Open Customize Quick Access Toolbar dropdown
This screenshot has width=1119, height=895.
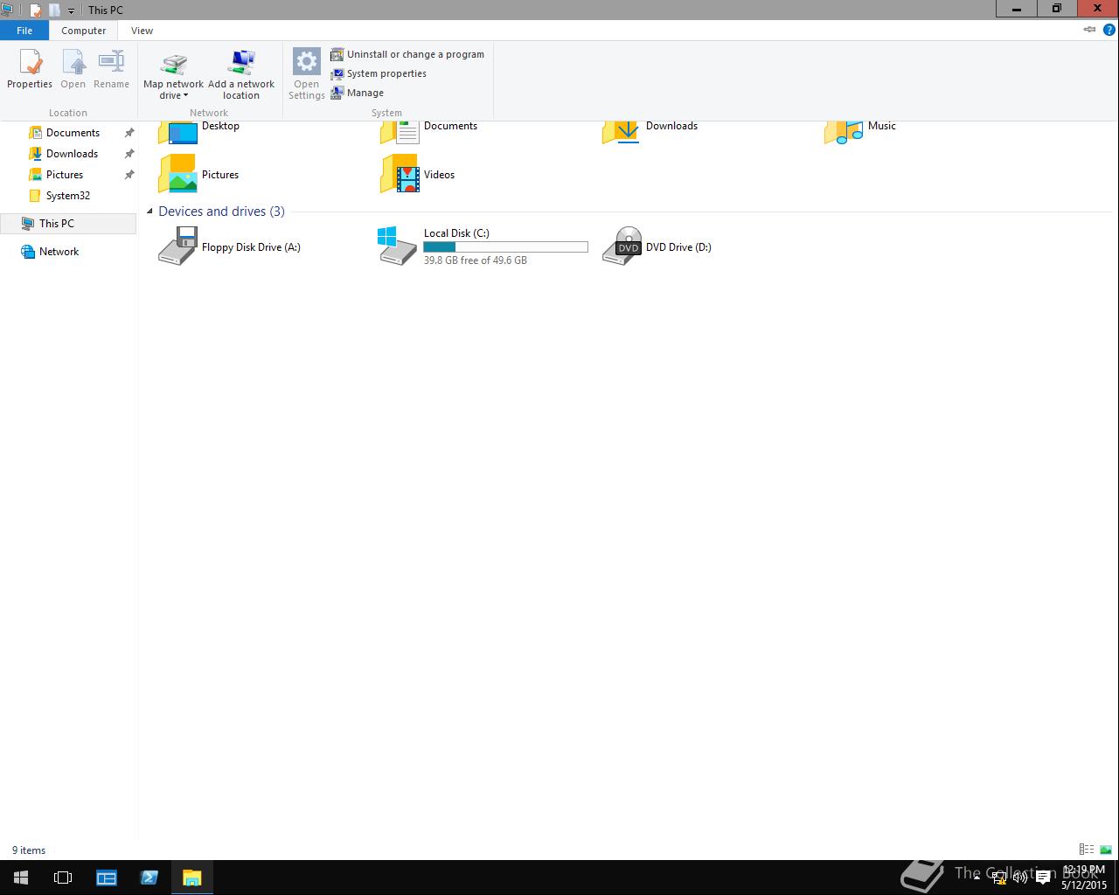coord(71,11)
